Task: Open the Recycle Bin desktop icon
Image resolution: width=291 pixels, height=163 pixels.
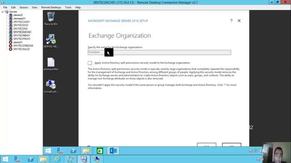Action: (x=51, y=19)
